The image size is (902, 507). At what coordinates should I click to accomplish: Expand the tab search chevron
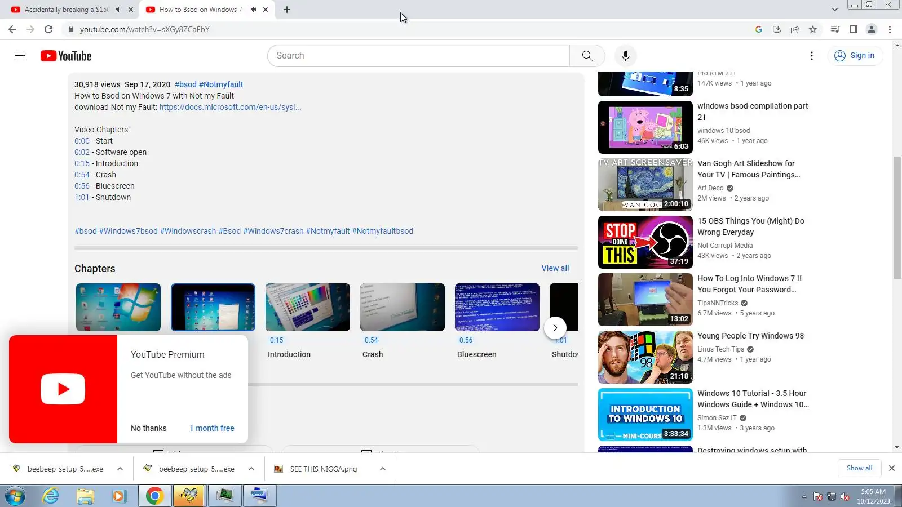[835, 10]
